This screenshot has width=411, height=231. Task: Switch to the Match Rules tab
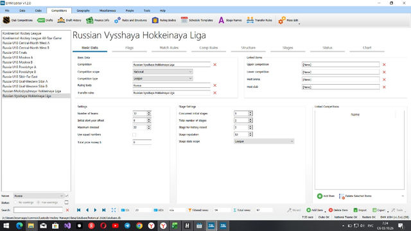click(169, 48)
